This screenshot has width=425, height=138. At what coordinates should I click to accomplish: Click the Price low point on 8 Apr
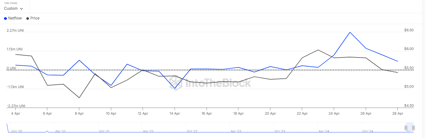coord(79,98)
